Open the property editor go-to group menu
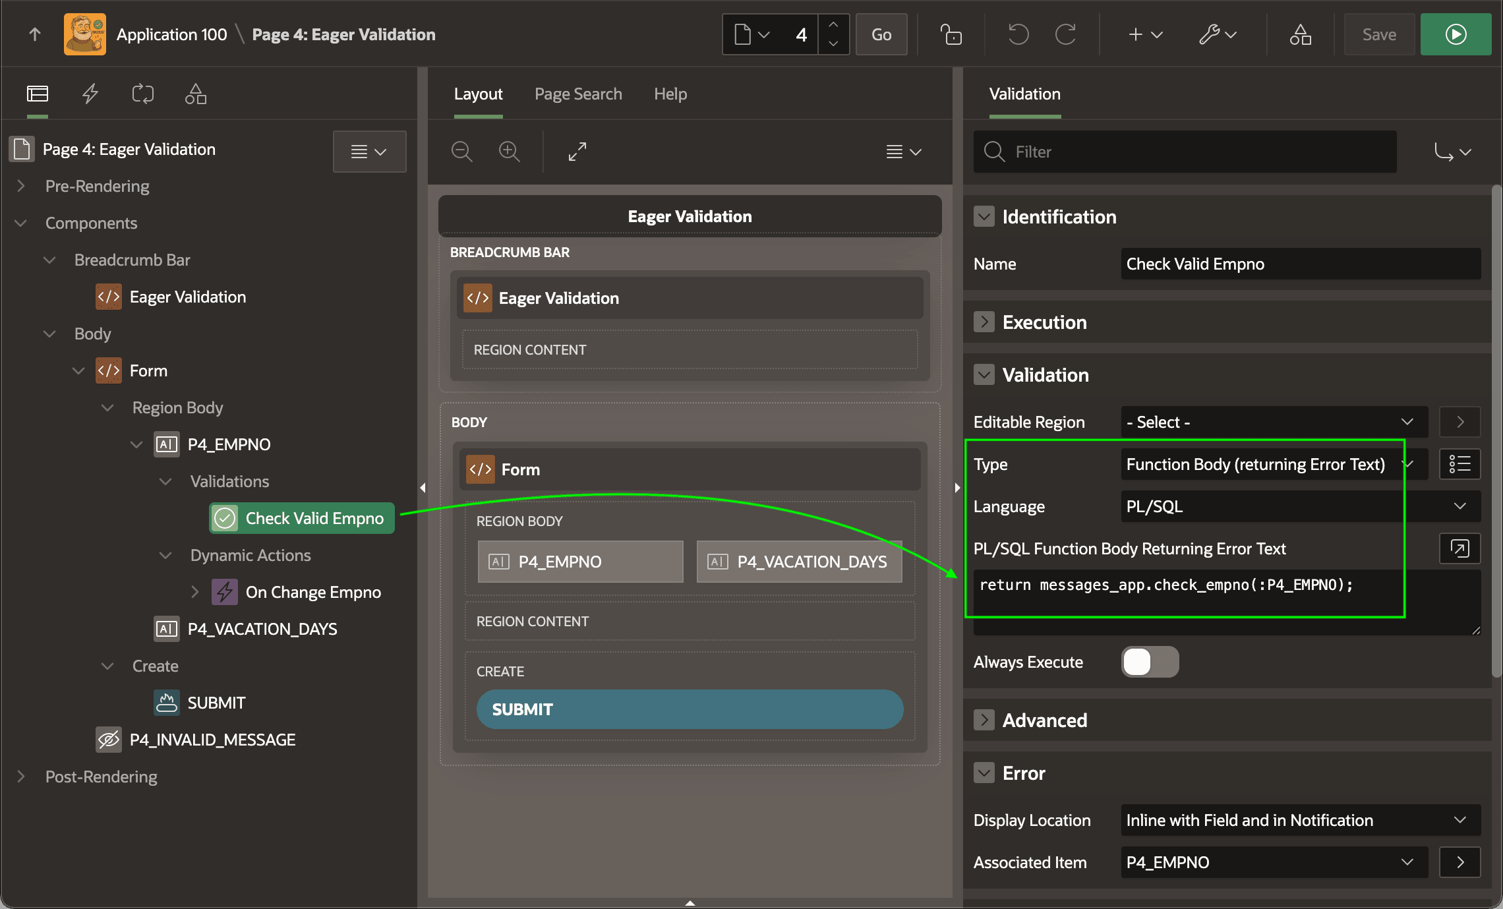This screenshot has height=909, width=1503. tap(1452, 152)
